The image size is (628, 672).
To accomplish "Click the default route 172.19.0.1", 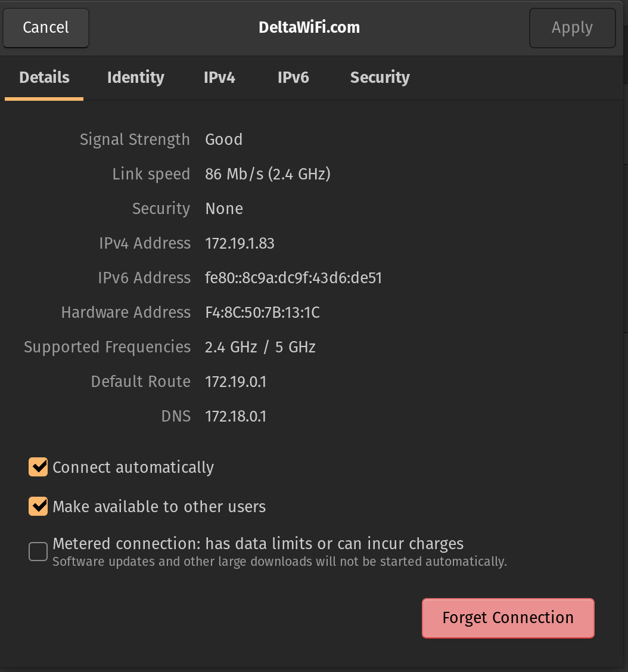I will [x=235, y=382].
